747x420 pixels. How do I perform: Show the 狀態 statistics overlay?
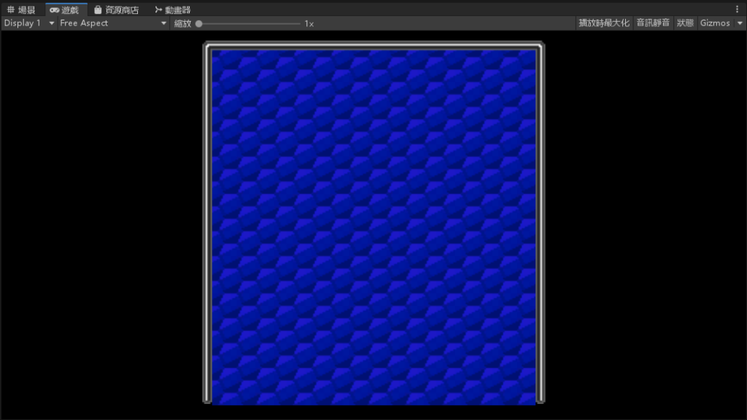[x=685, y=23]
